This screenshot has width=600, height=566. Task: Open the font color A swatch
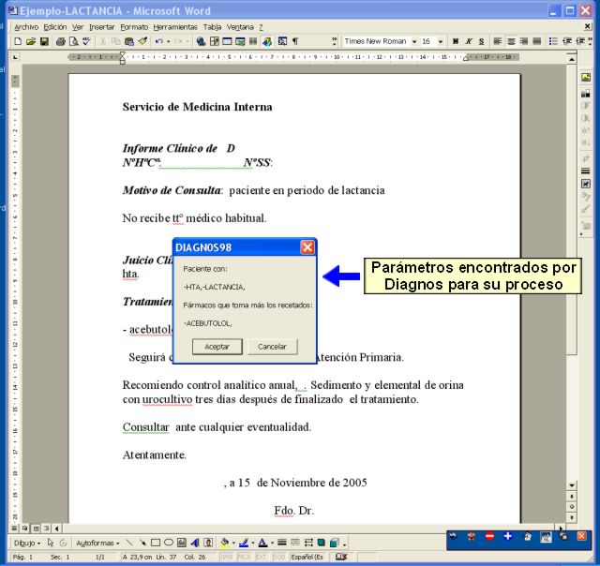(x=262, y=543)
